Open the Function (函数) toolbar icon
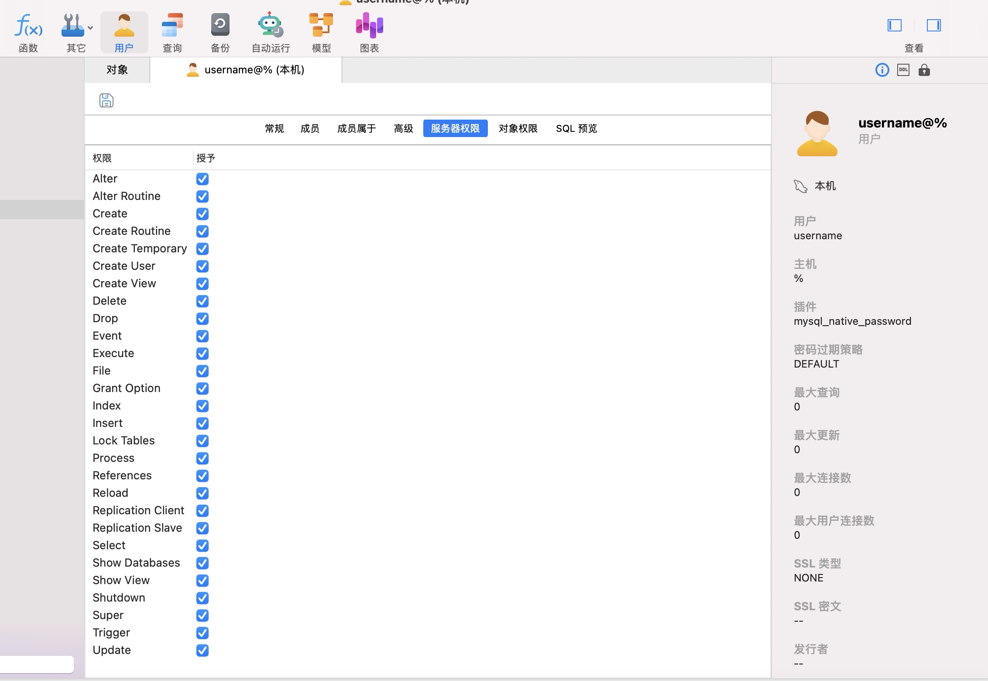 pos(28,26)
